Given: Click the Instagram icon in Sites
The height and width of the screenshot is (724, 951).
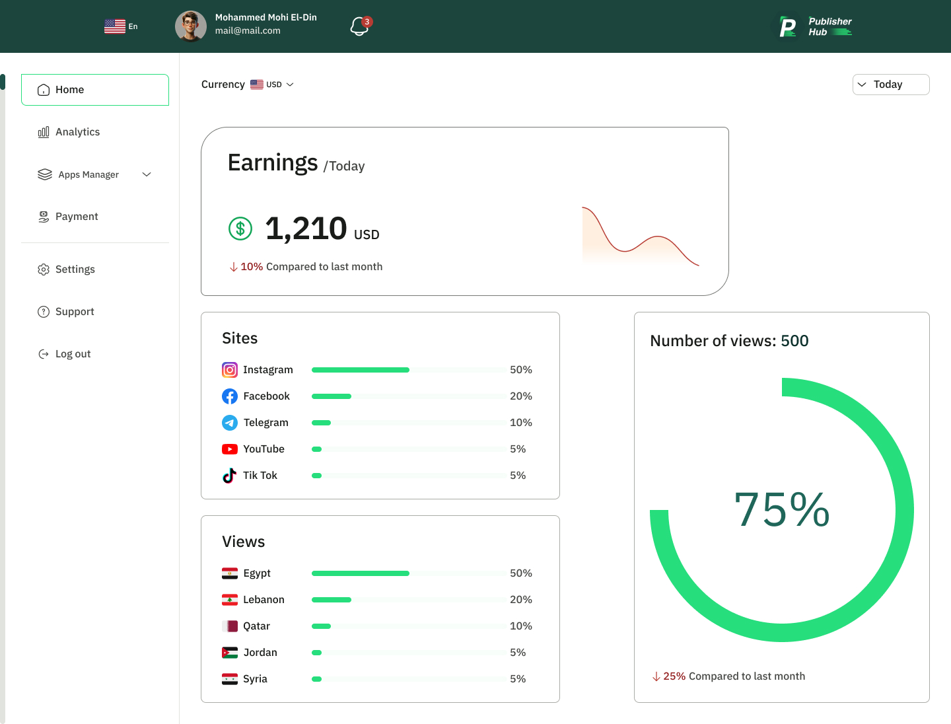Looking at the screenshot, I should [x=230, y=370].
